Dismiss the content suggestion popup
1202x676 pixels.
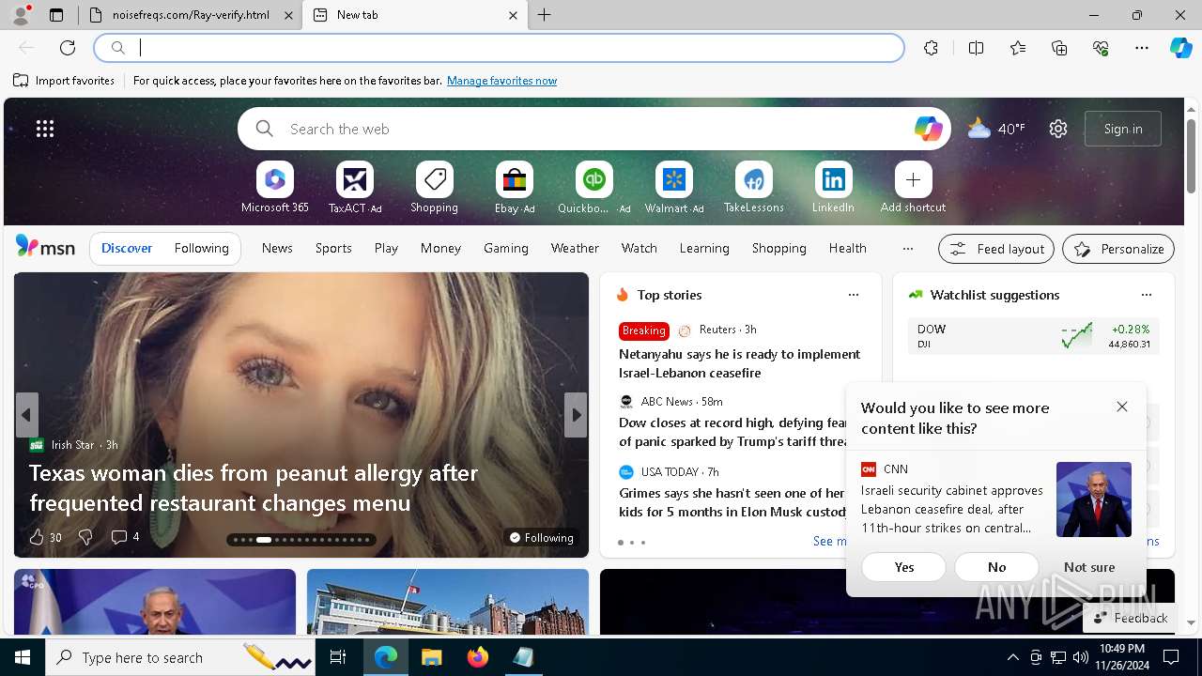pos(1122,407)
